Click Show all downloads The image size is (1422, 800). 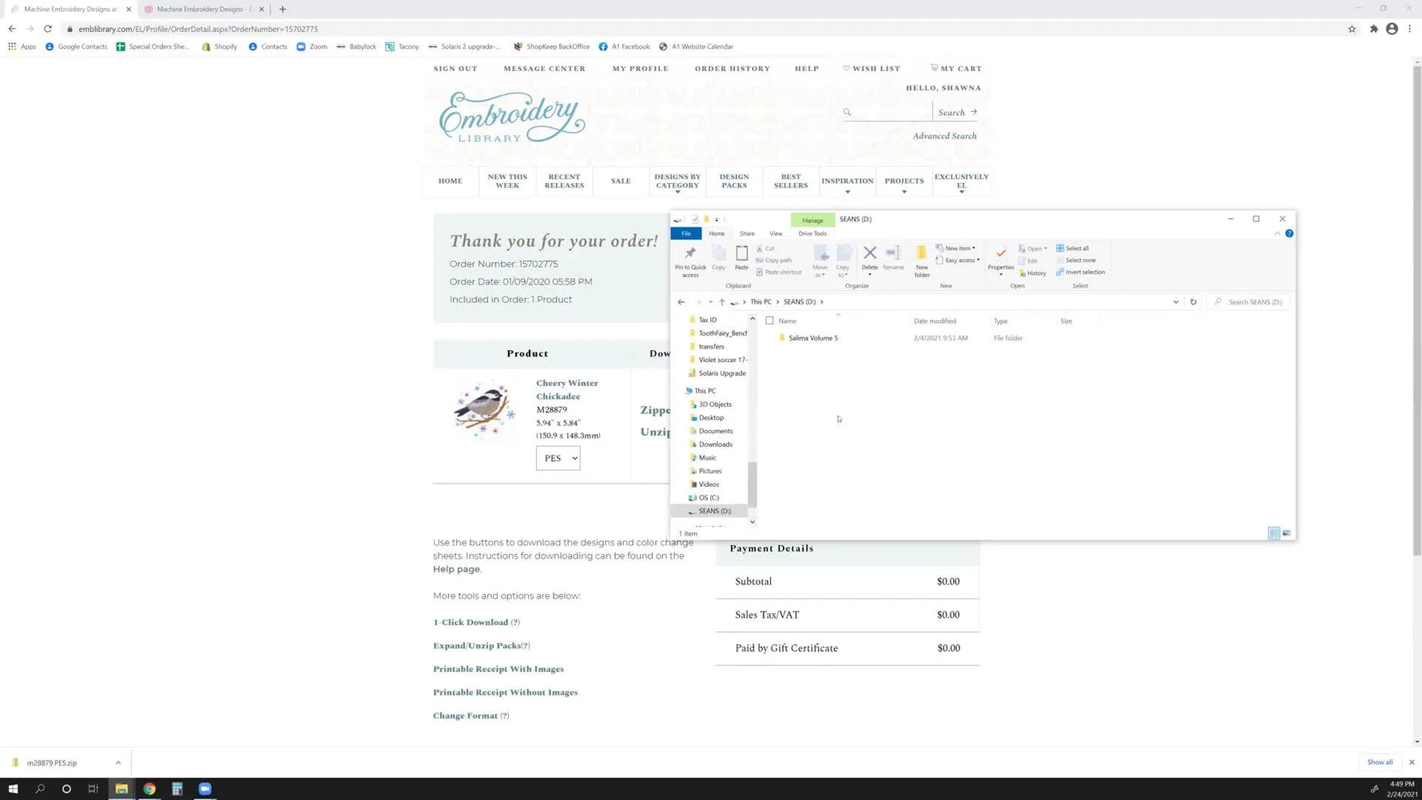(1379, 762)
